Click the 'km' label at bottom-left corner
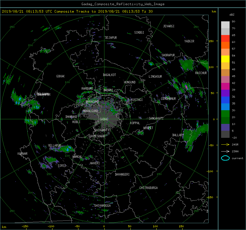Screen dimensions: 246x230 click(x=4, y=227)
